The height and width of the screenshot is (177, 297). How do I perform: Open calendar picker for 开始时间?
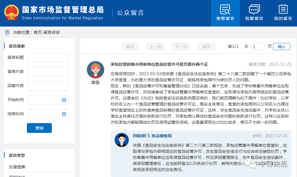click(64, 100)
